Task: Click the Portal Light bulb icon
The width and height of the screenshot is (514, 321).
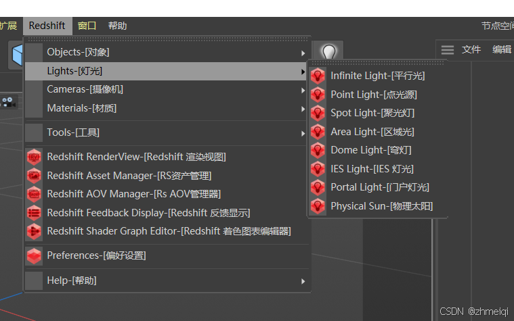Action: [318, 187]
